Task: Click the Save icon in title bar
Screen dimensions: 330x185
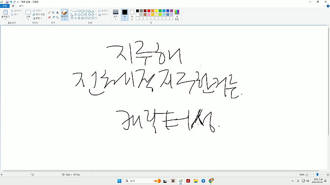Action: pos(7,2)
